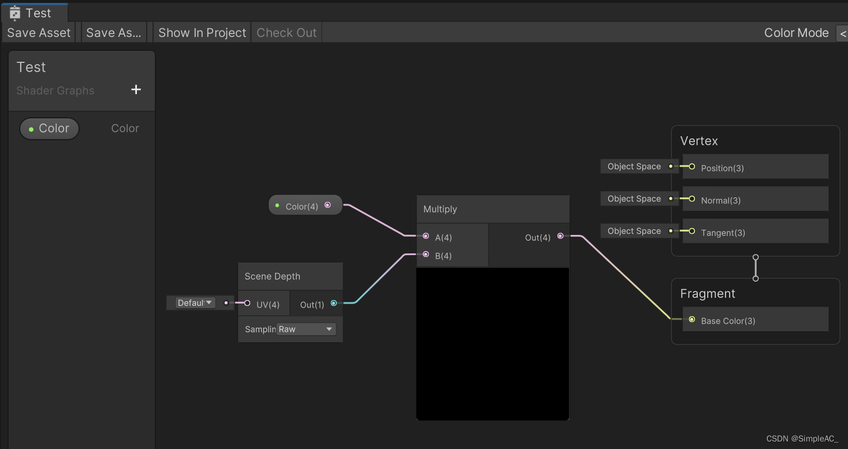Click the green dot on Color pill
Screen dimensions: 848x449
(31, 129)
